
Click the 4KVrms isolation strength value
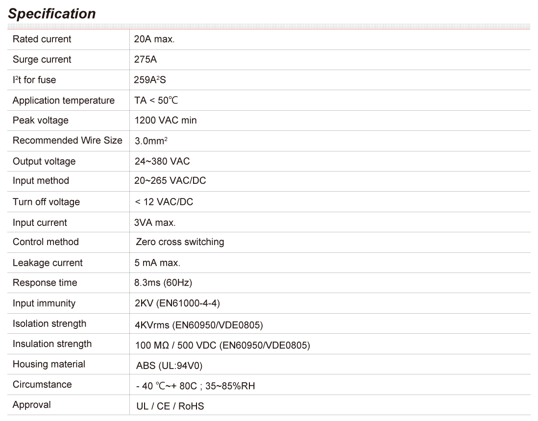[x=198, y=325]
